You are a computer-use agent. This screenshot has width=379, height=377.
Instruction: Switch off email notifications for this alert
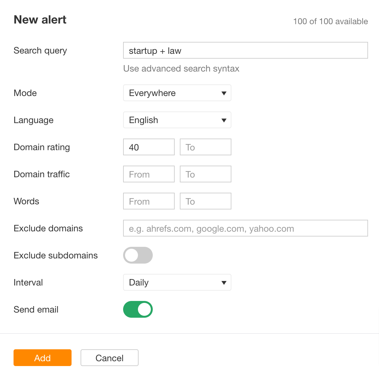click(x=138, y=309)
